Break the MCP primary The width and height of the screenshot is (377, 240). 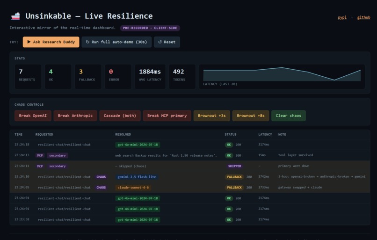[x=167, y=116]
